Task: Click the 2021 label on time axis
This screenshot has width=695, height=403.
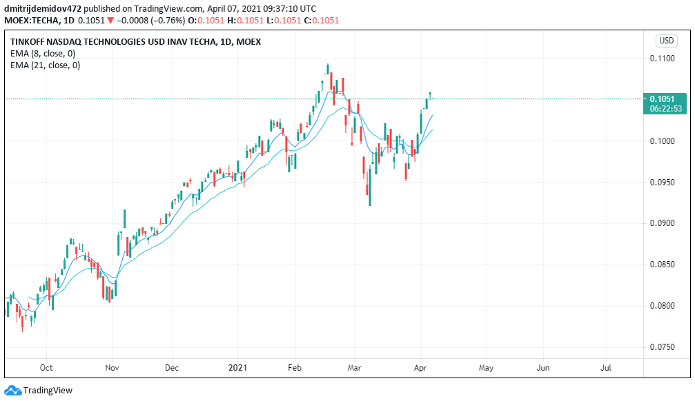Action: [x=237, y=368]
